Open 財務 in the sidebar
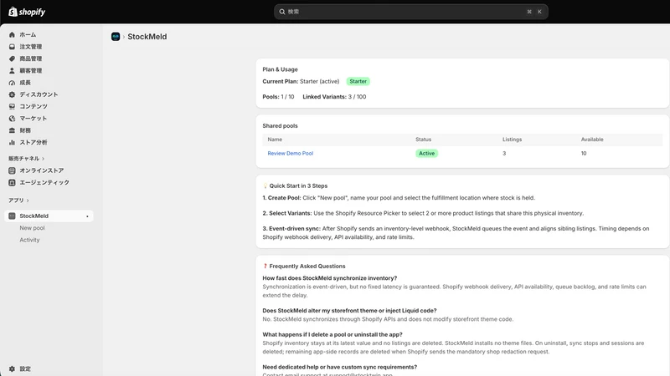 25,130
